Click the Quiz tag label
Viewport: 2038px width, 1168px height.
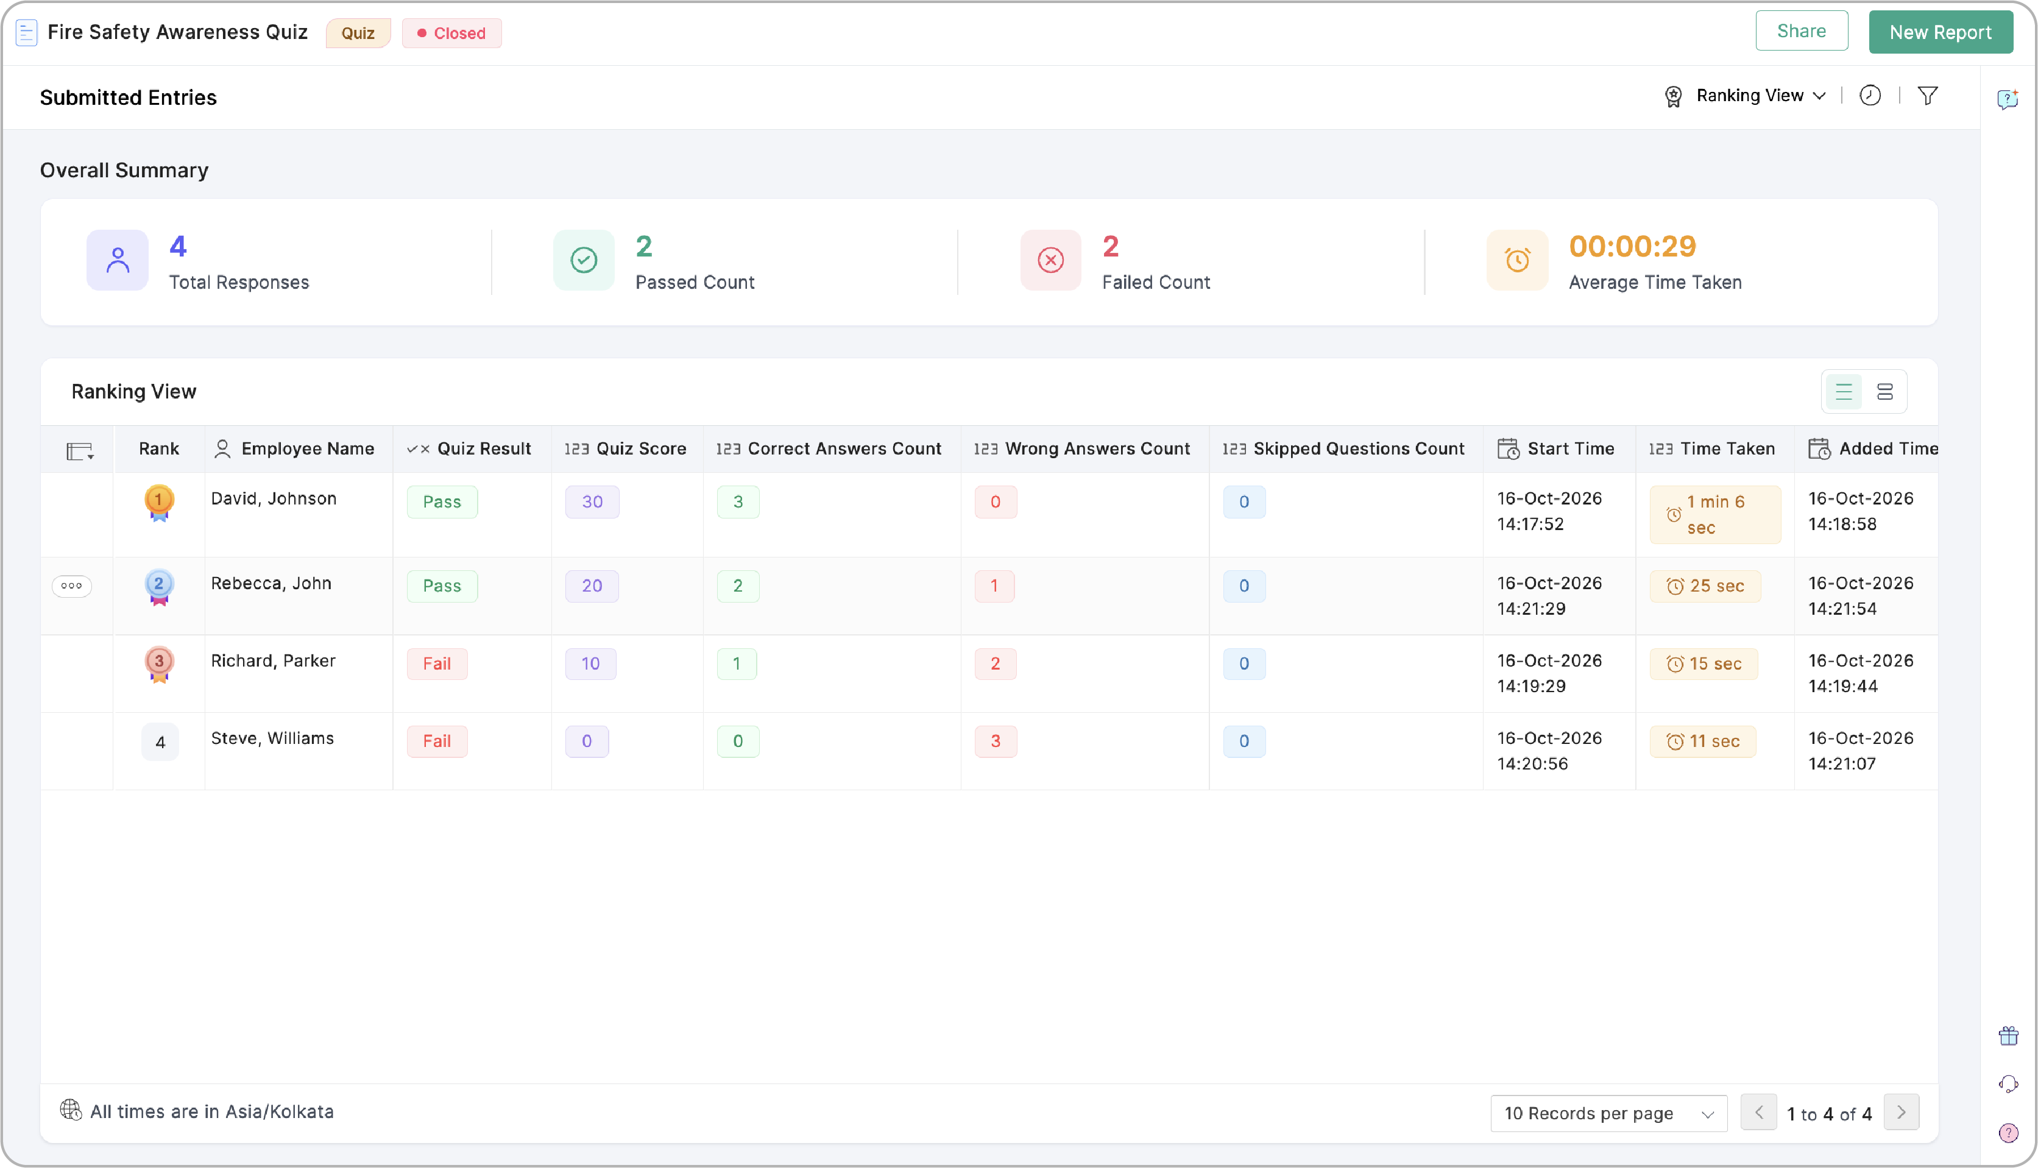coord(358,33)
